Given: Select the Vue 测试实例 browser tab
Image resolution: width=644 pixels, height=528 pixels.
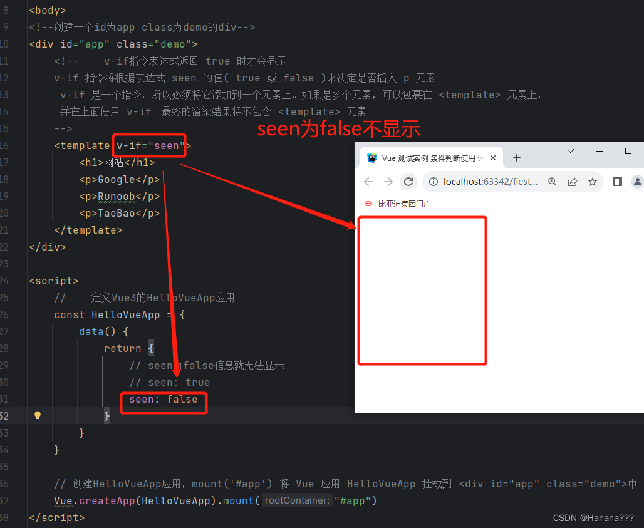Looking at the screenshot, I should 431,158.
